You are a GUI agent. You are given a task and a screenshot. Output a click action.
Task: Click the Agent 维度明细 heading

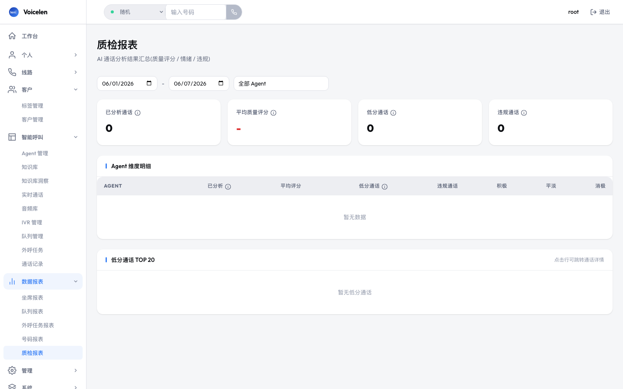131,166
